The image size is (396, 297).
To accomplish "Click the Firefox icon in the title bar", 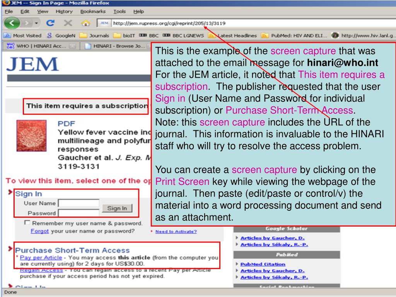I will [x=6, y=3].
